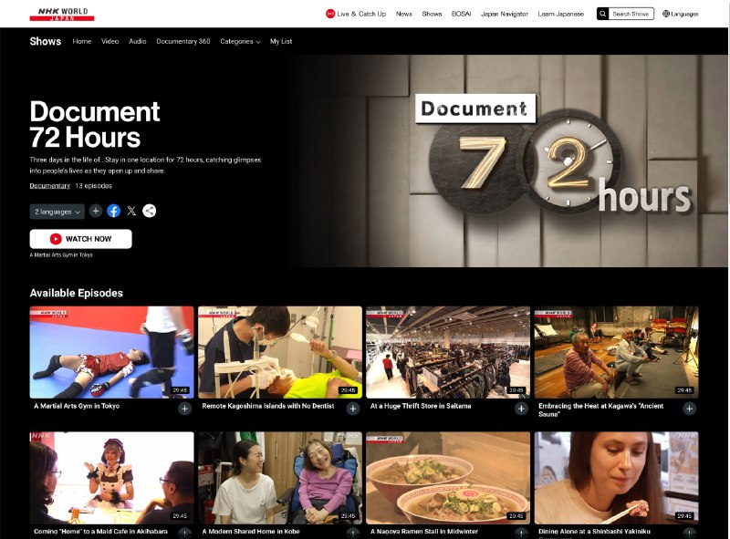
Task: Click "13 episodes" text
Action: pyautogui.click(x=94, y=186)
